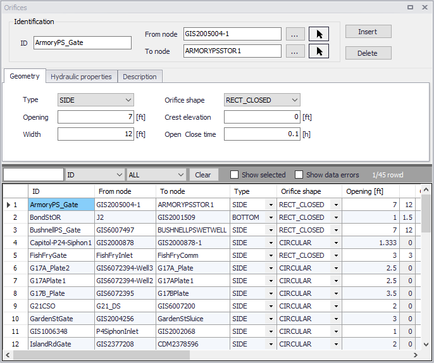Expand Orifice shape dropdown in IslandRdGate row
Image resolution: width=434 pixels, height=363 pixels.
(336, 344)
